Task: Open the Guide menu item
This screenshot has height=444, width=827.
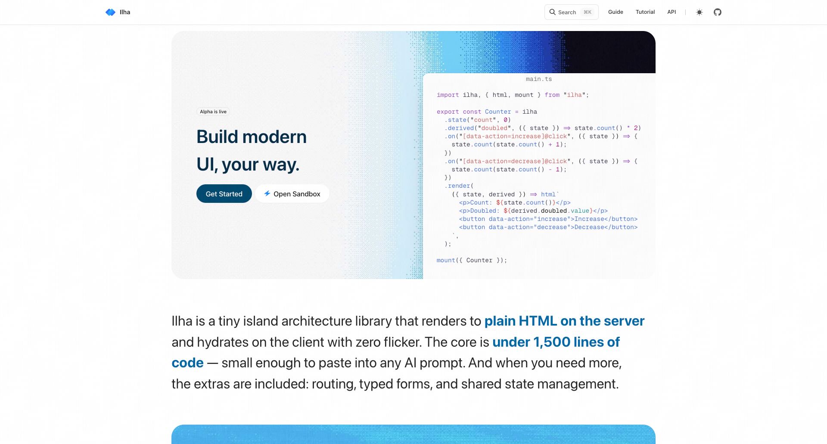Action: click(616, 12)
